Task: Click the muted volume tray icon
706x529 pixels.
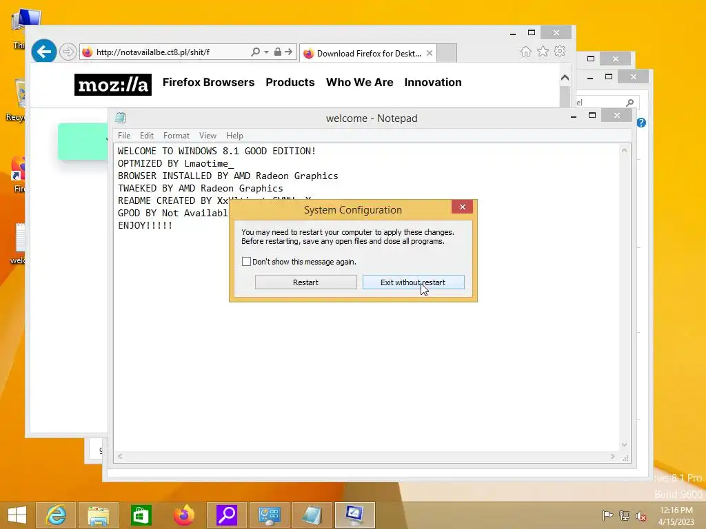Action: [641, 515]
